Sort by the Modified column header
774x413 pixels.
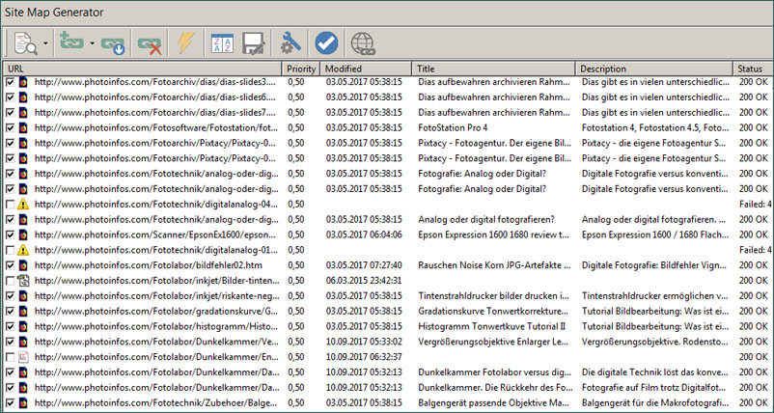[367, 69]
